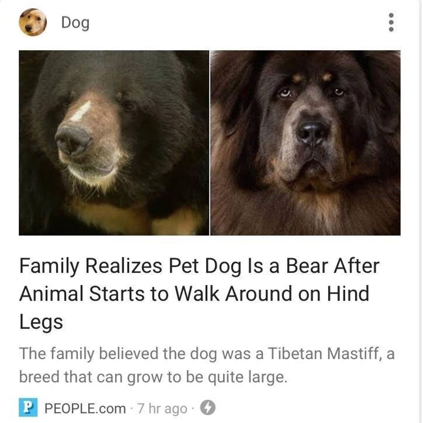Click the '7 hr ago' timestamp
The width and height of the screenshot is (422, 423).
point(162,409)
